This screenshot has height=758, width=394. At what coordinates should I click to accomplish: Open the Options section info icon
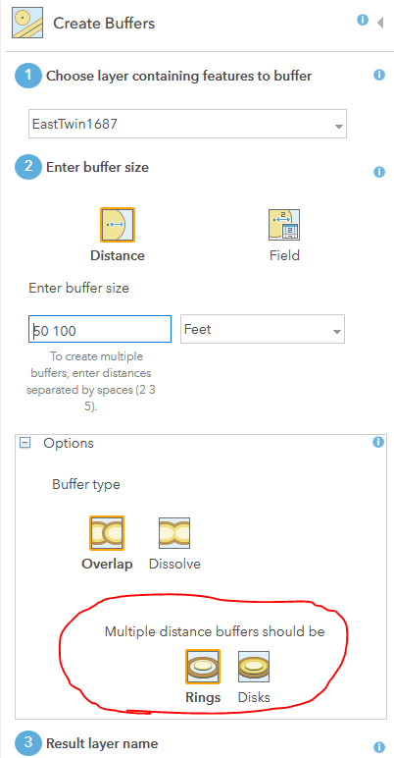coord(378,442)
